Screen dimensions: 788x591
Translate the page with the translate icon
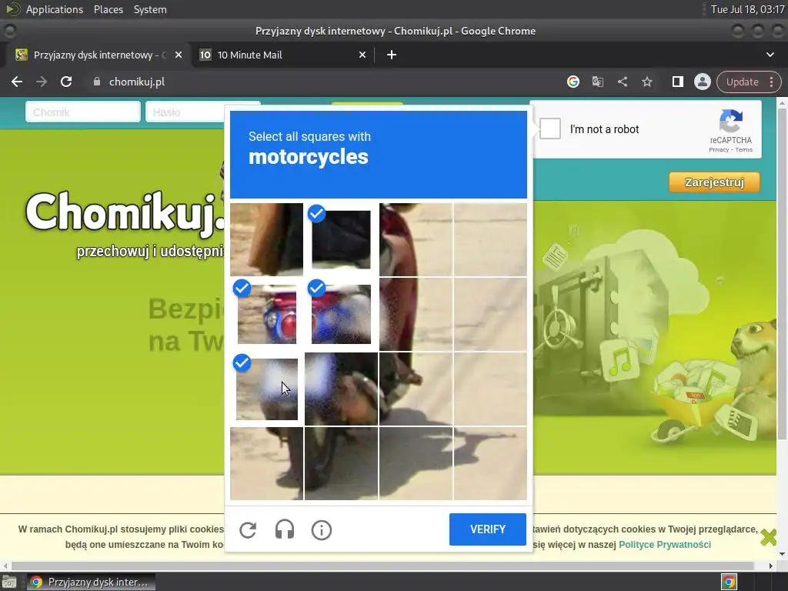coord(597,82)
